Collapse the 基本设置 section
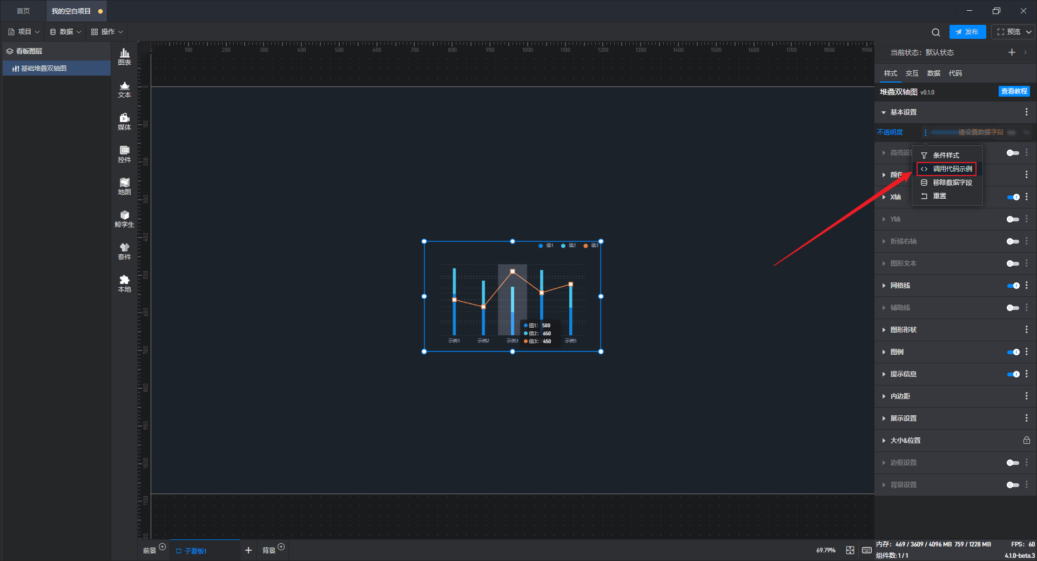The image size is (1037, 561). click(x=884, y=112)
